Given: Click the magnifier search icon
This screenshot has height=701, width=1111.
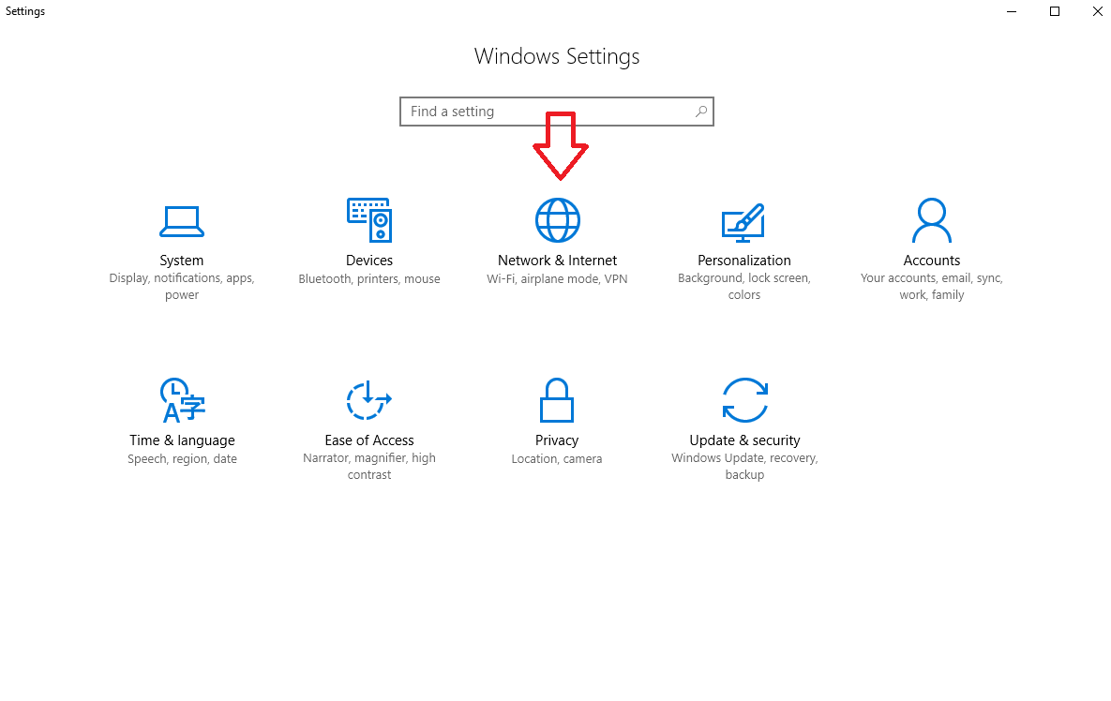Looking at the screenshot, I should point(700,112).
